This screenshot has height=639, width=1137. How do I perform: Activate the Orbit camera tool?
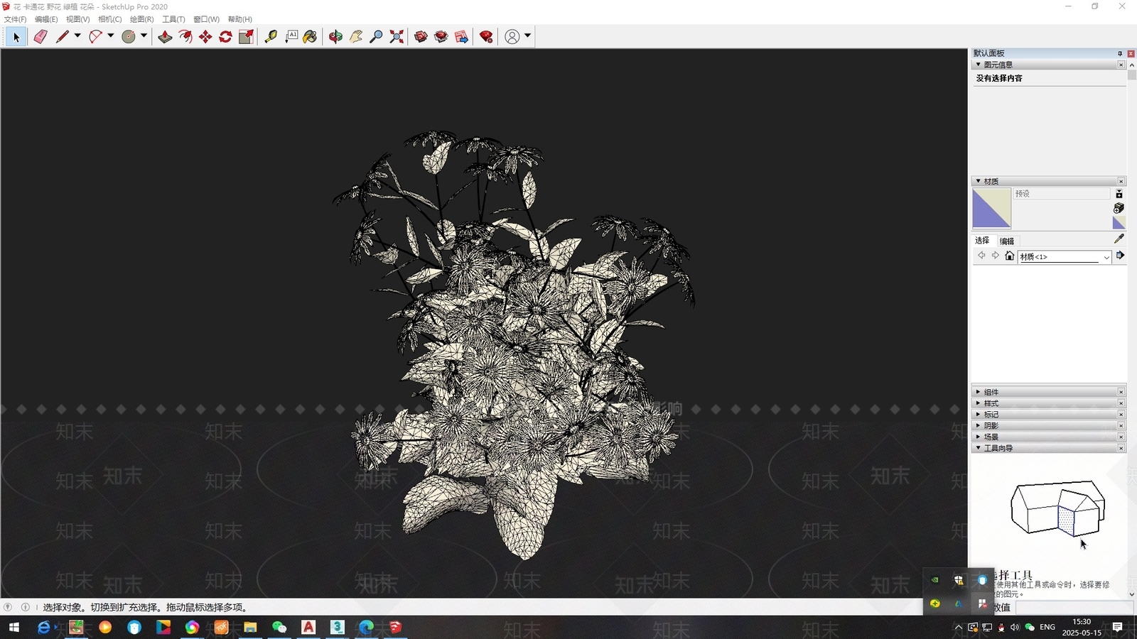(x=335, y=37)
